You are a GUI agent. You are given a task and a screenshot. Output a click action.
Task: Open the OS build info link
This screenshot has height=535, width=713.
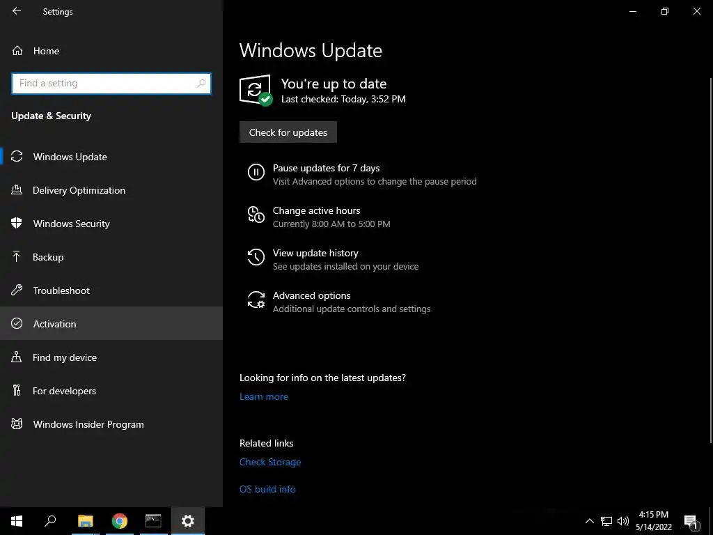(267, 489)
